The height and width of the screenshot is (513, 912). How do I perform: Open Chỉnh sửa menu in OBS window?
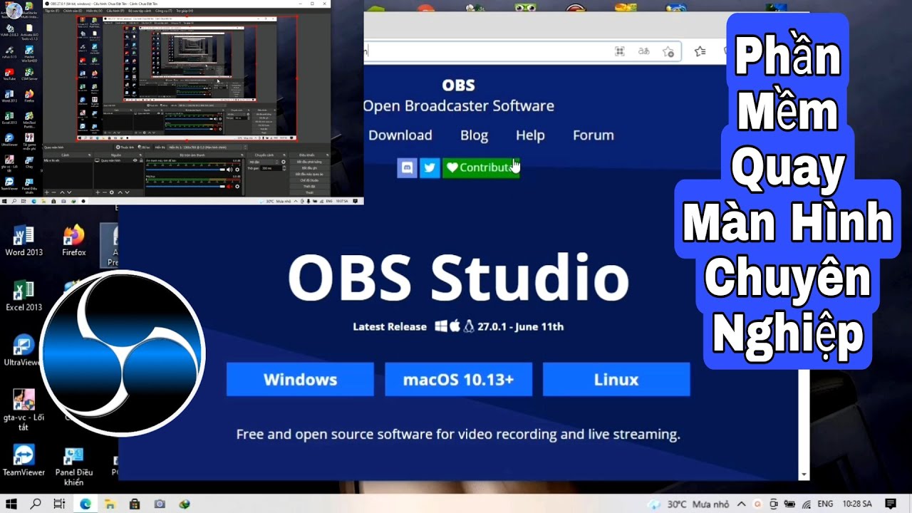coord(73,11)
